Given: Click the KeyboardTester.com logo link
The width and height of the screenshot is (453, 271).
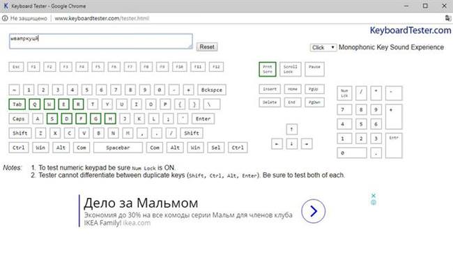Looking at the screenshot, I should click(410, 31).
